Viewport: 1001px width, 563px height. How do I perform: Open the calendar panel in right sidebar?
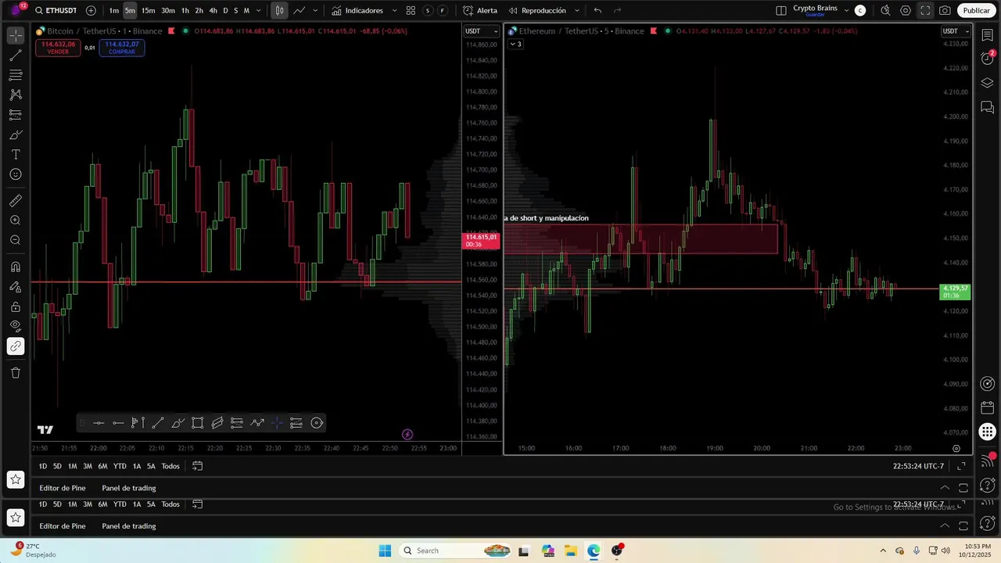988,408
